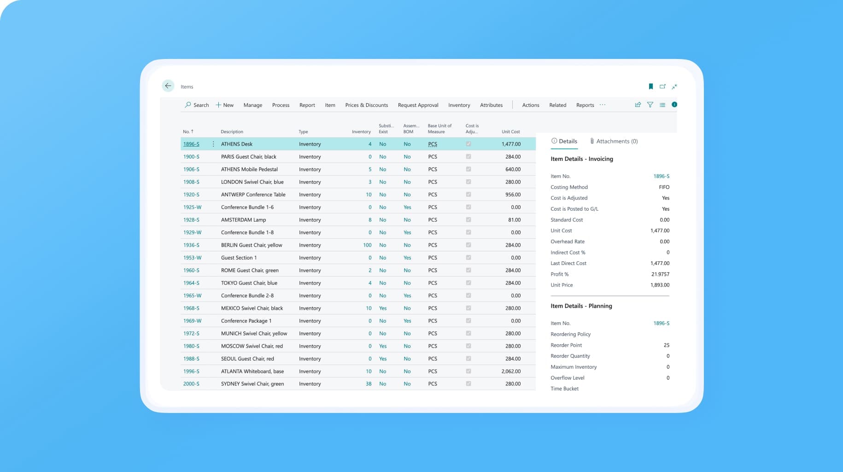Open the Reports menu
The image size is (843, 472).
click(585, 105)
